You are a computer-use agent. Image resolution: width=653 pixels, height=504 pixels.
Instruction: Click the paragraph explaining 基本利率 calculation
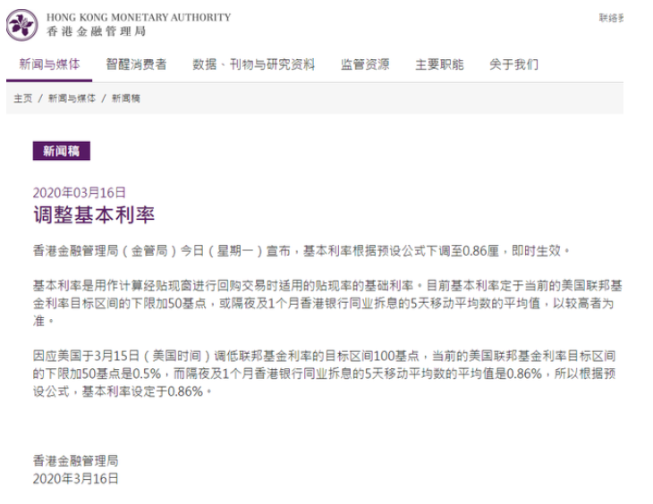[327, 303]
